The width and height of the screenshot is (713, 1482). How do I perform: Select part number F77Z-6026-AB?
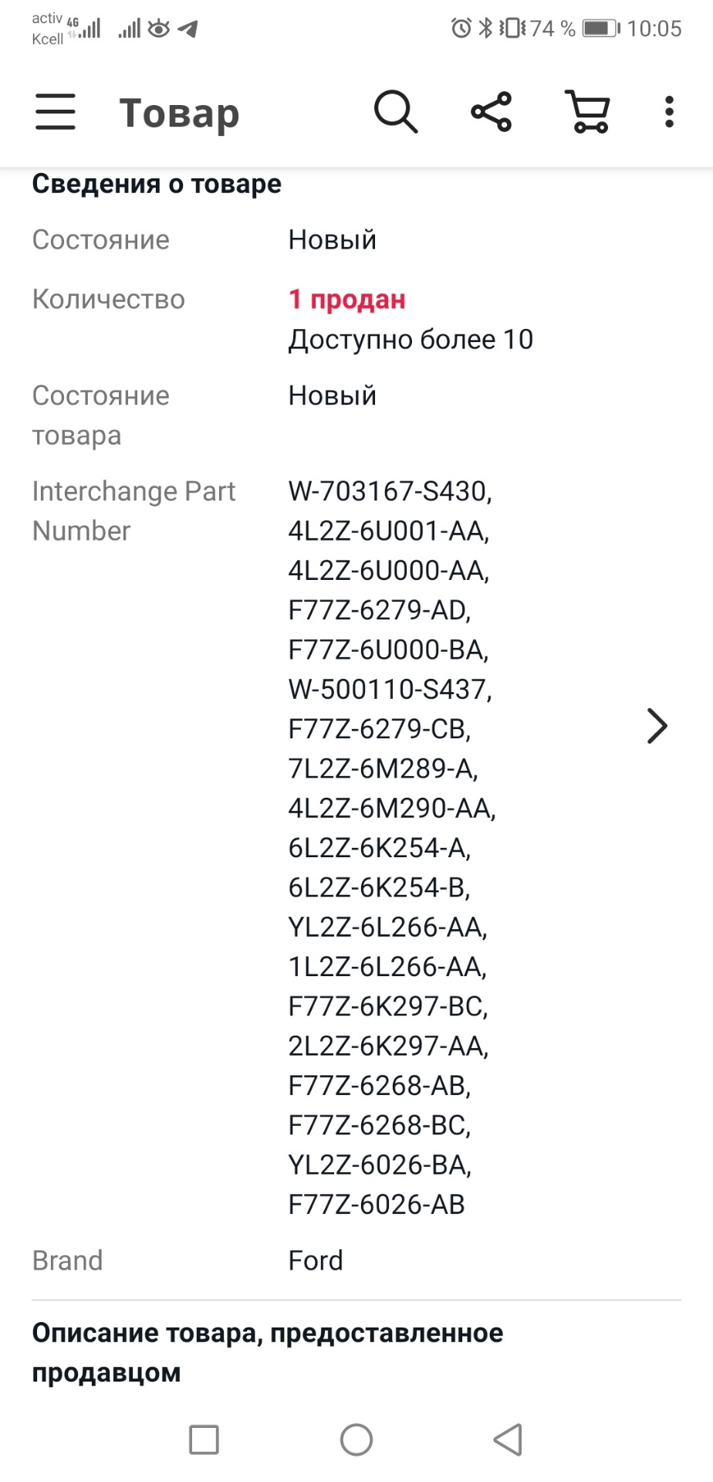click(x=377, y=1204)
